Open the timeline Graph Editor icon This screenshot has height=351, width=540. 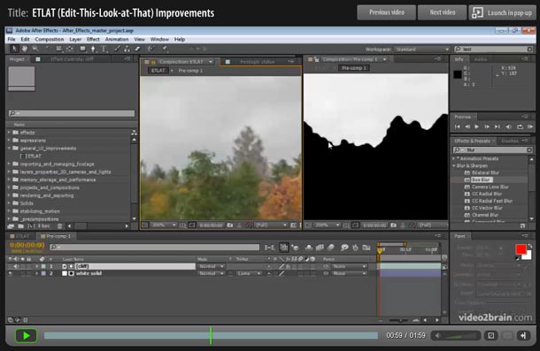tap(366, 247)
